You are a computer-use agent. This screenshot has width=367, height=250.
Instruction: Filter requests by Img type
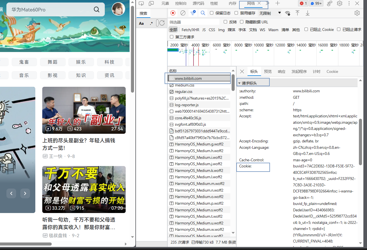coord(221,30)
